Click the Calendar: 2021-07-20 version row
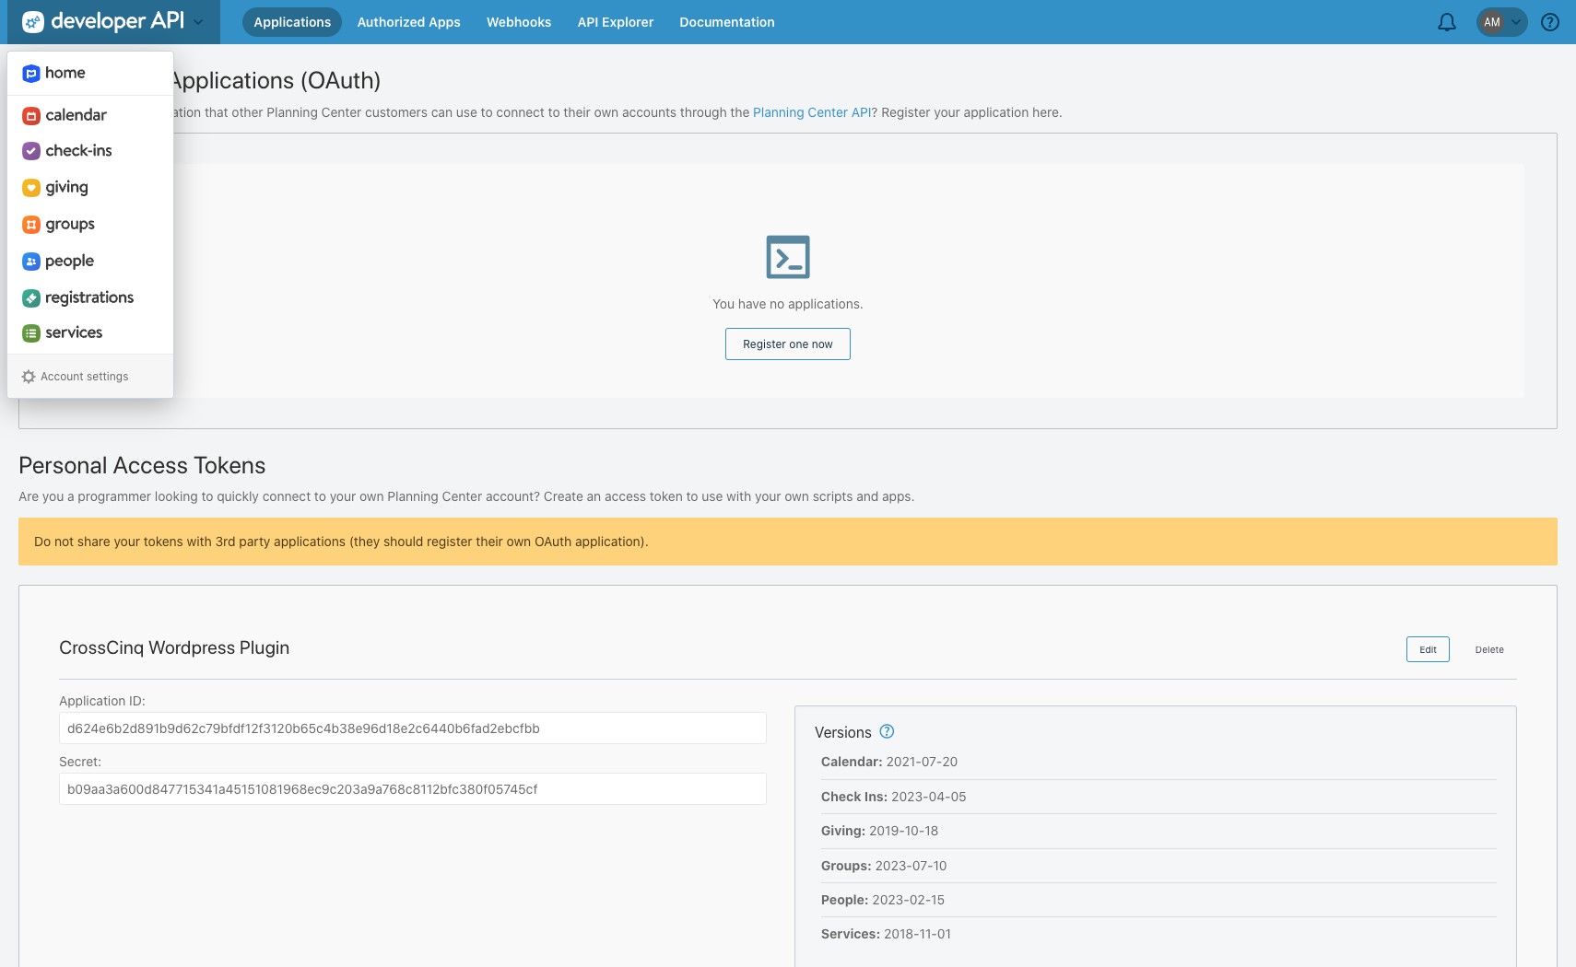1576x967 pixels. (x=1158, y=763)
